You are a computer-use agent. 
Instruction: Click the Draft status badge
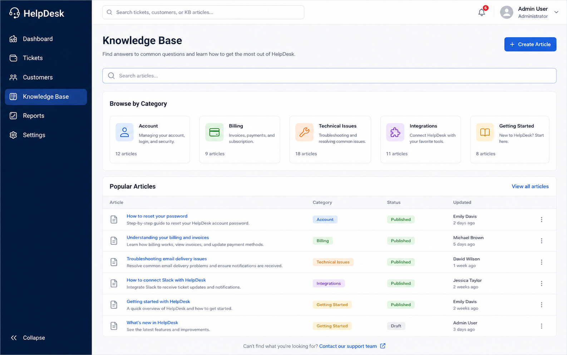pos(396,326)
